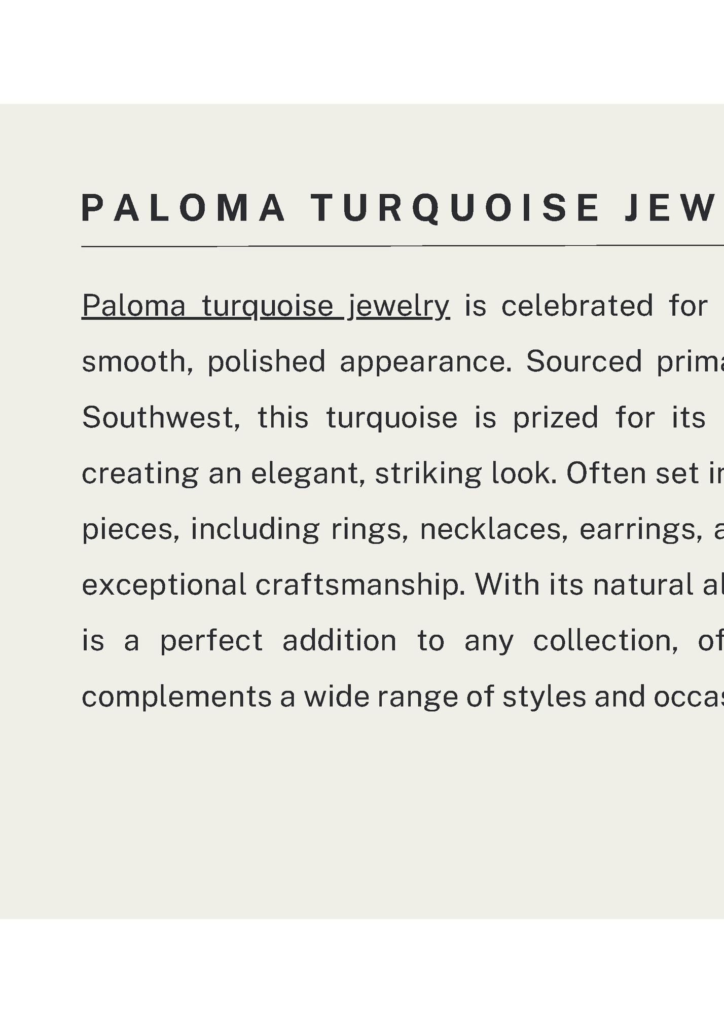Place cursor on the word "craftsmanship."

(x=360, y=585)
